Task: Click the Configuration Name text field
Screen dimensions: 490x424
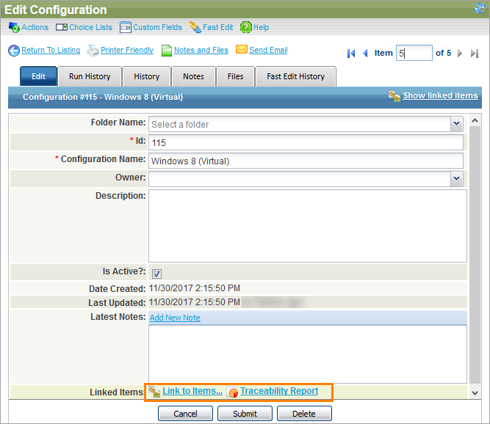Action: 306,160
